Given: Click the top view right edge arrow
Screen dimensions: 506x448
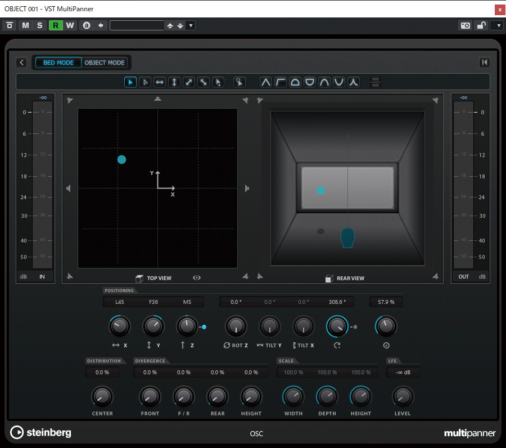Looking at the screenshot, I should 247,189.
